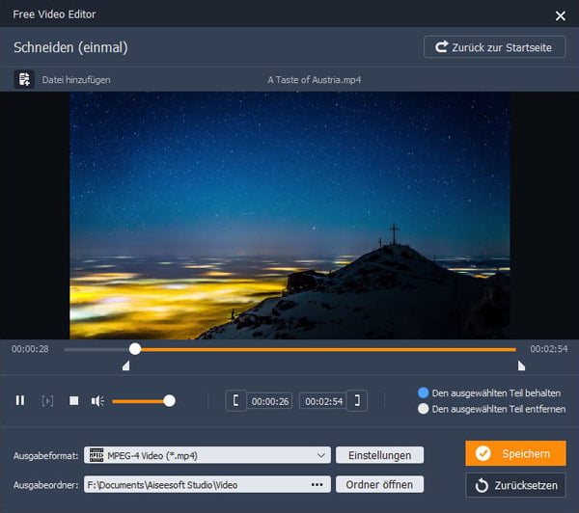Pause the video playback

pos(20,400)
